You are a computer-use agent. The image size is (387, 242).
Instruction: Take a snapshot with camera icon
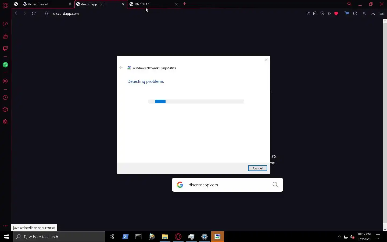(x=315, y=13)
